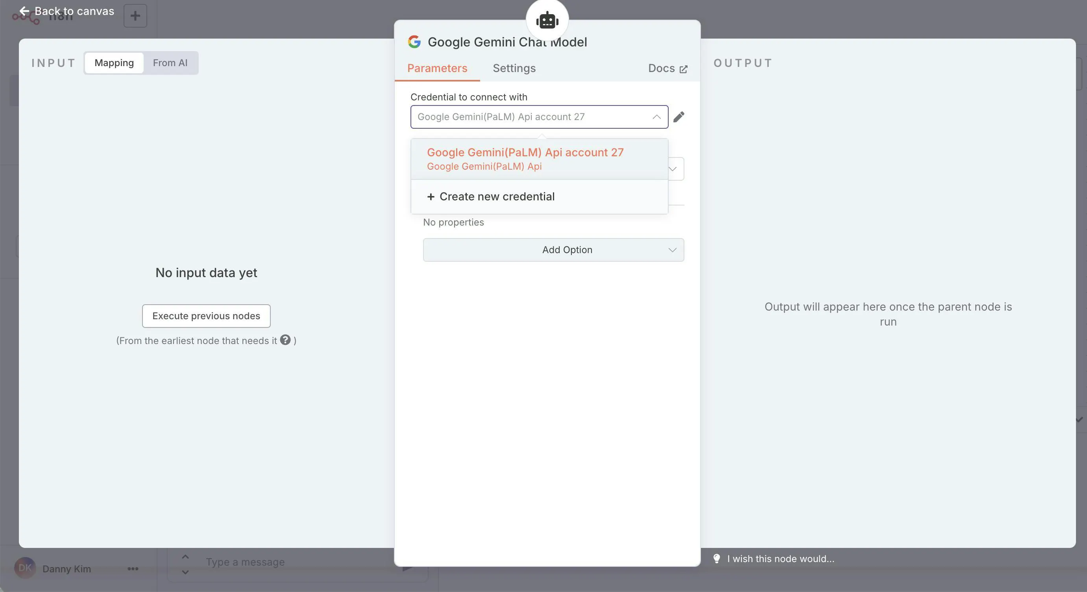This screenshot has height=592, width=1087.
Task: Click the Credential to connect with label
Action: [x=469, y=97]
